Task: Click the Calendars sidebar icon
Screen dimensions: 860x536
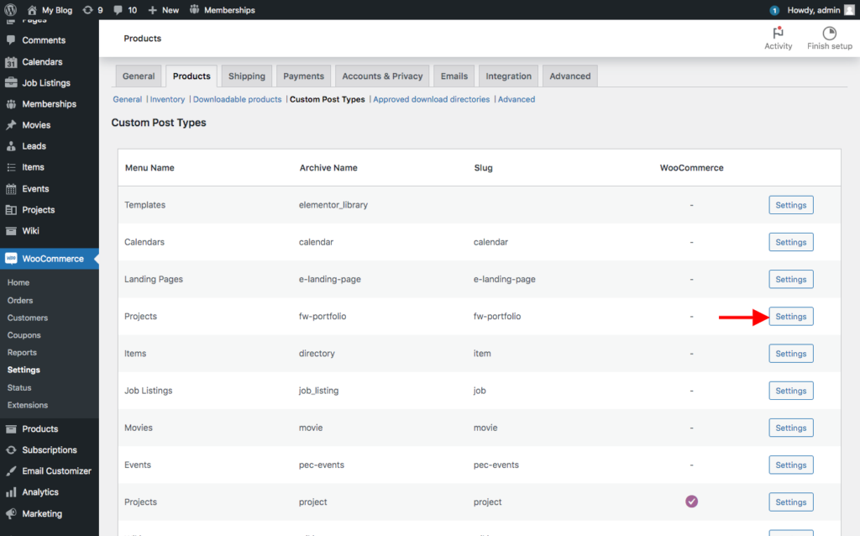Action: click(x=11, y=62)
